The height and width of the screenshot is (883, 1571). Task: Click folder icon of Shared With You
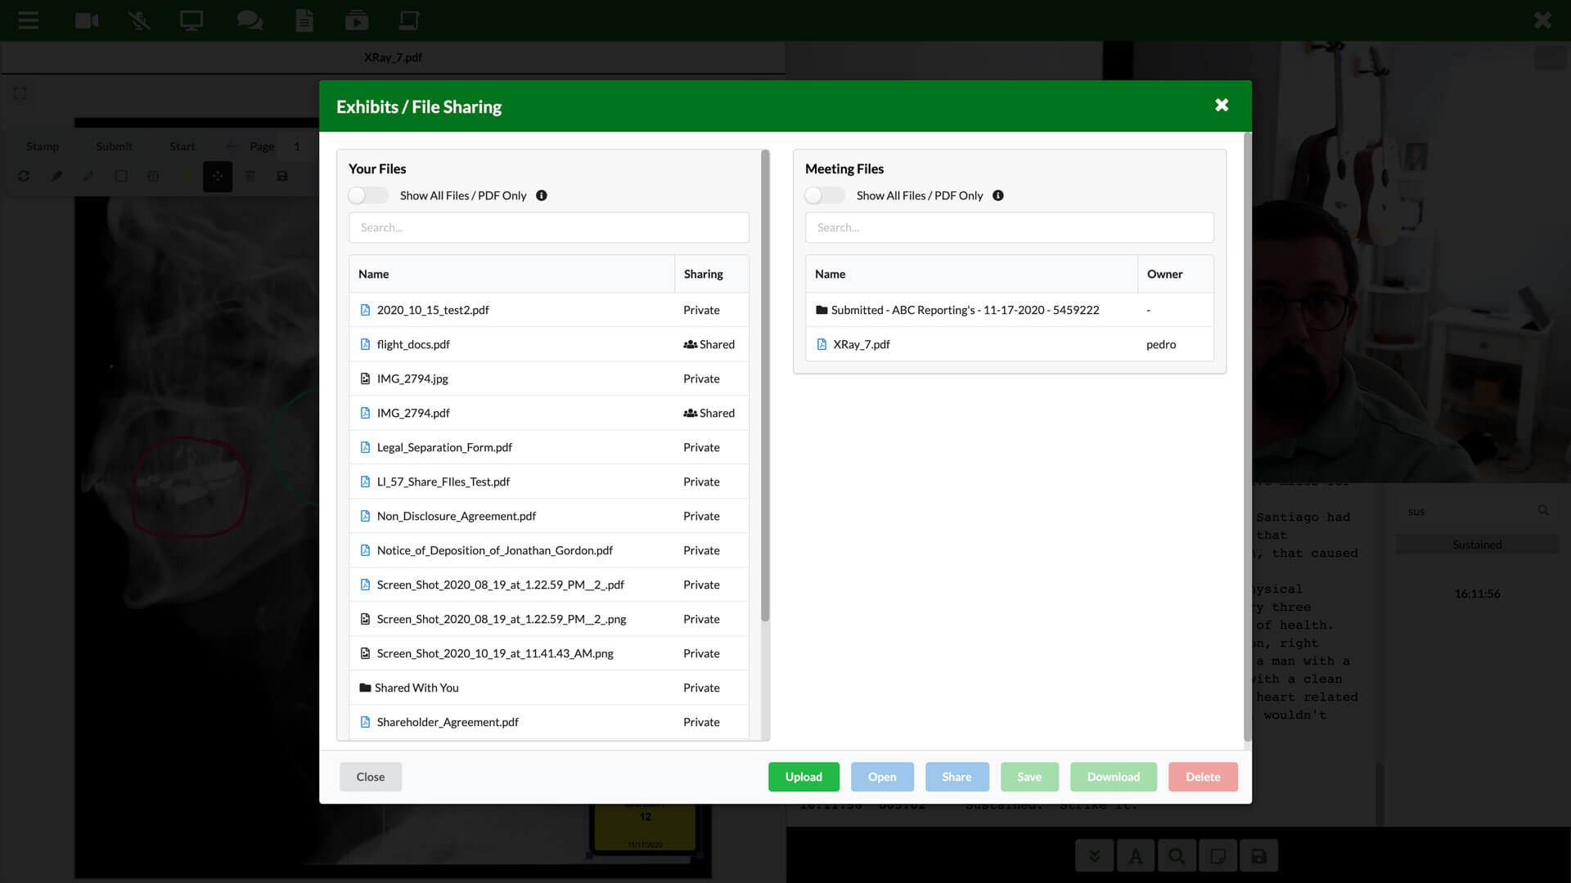pos(365,688)
